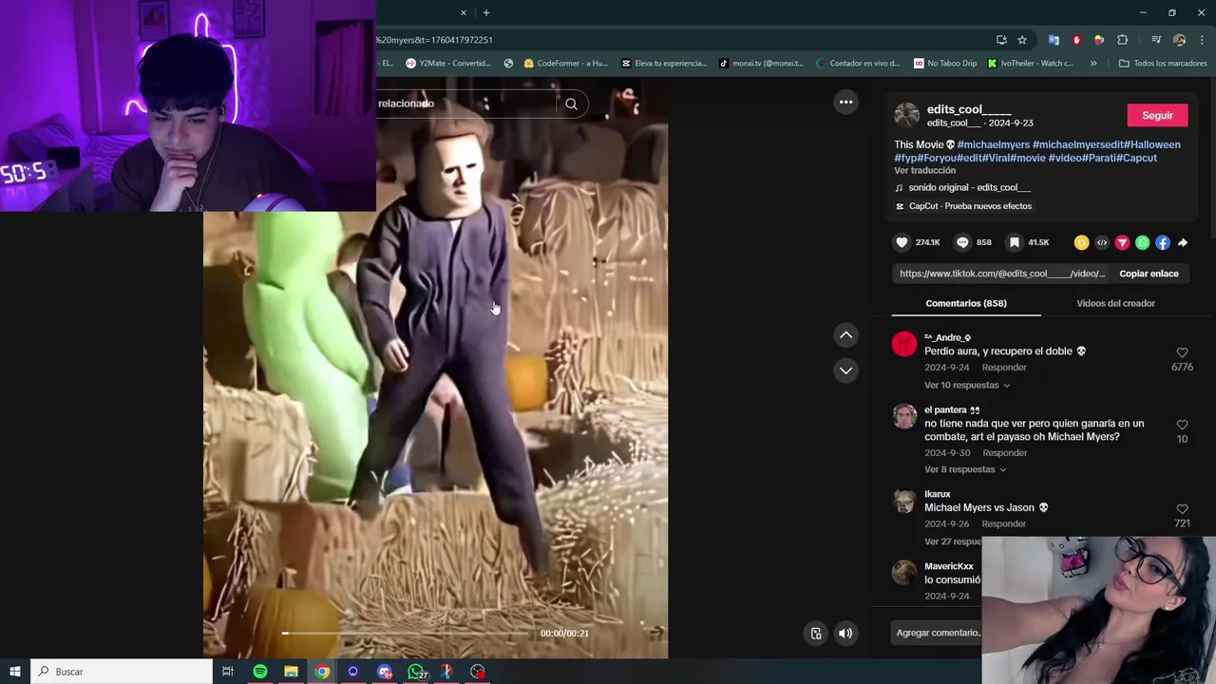Viewport: 1216px width, 684px height.
Task: Toggle auto-scroll icon beside the volume button
Action: pyautogui.click(x=816, y=633)
